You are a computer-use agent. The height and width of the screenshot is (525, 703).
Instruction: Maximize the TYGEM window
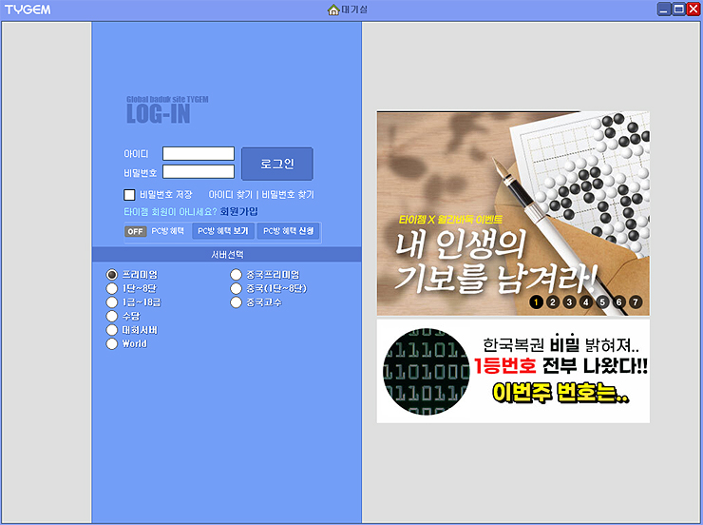(x=679, y=9)
